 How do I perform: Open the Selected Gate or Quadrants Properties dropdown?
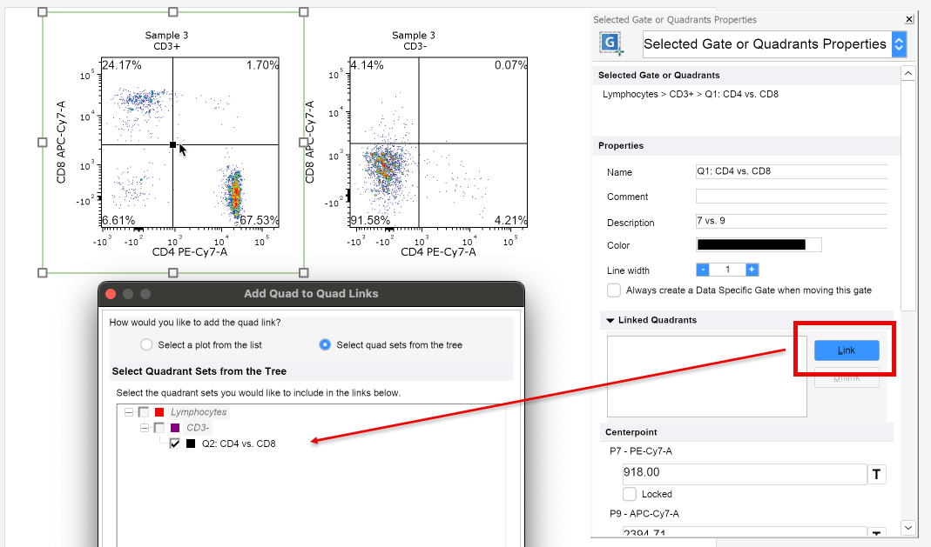click(899, 44)
